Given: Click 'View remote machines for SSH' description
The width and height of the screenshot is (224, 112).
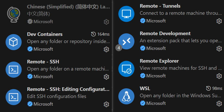Looking at the screenshot, I should click(181, 68).
